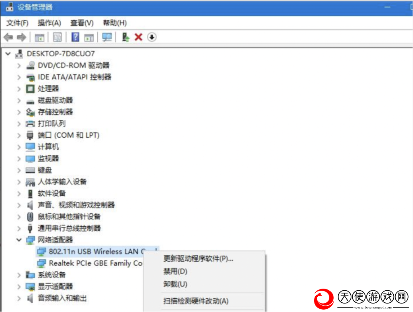Viewport: 413px width, 312px height.
Task: Select the 存储控制器 label
Action: point(55,112)
